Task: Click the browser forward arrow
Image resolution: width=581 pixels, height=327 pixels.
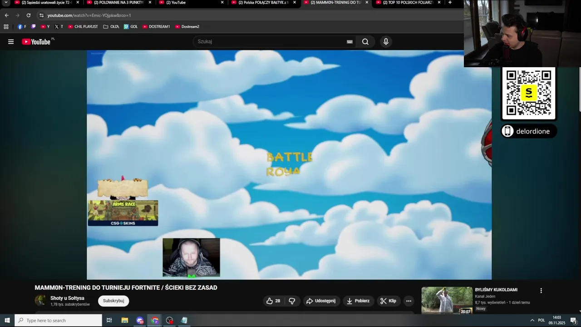Action: [x=17, y=15]
